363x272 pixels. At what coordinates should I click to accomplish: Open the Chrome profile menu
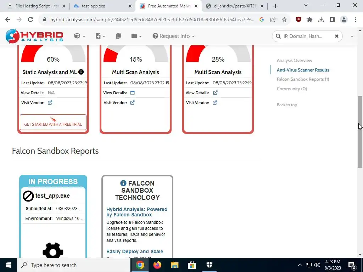pyautogui.click(x=344, y=20)
